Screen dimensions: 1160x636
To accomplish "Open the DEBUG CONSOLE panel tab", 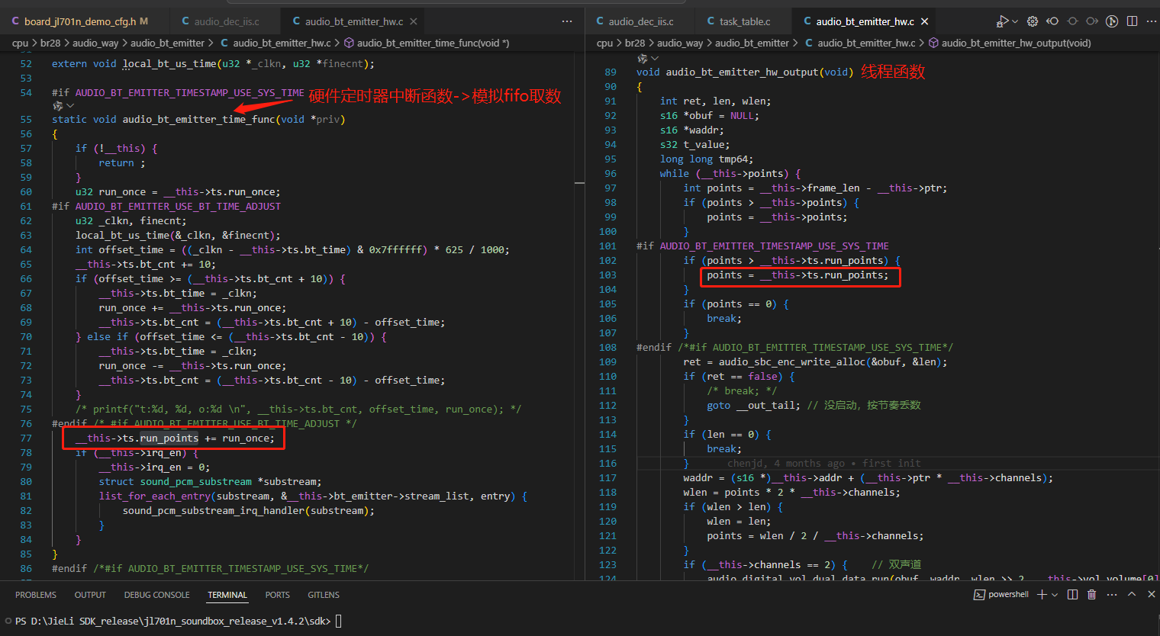I will coord(156,595).
